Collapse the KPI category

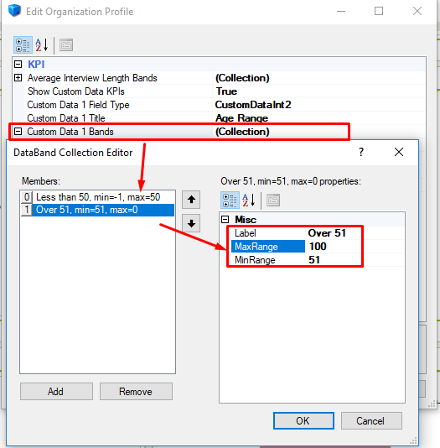click(18, 64)
